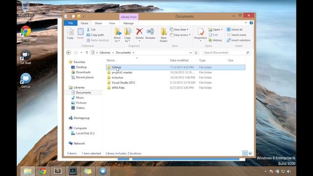Open the GitHub desktop shortcut

click(25, 81)
